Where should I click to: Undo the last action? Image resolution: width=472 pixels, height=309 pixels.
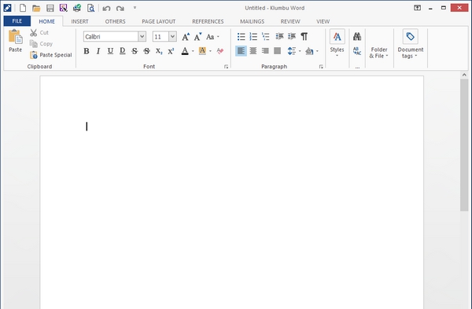(106, 9)
